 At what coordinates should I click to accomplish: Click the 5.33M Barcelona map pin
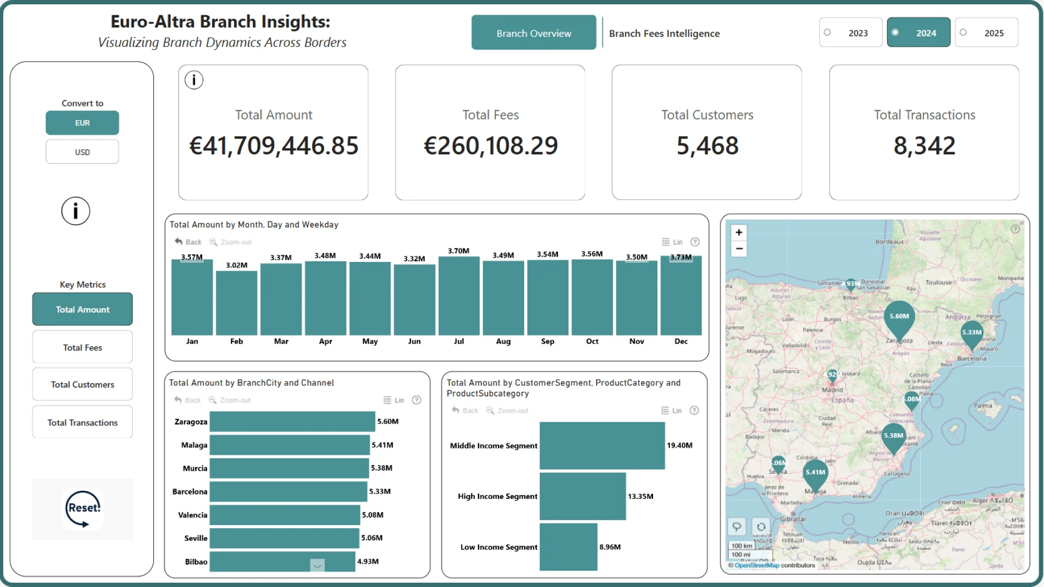point(972,334)
